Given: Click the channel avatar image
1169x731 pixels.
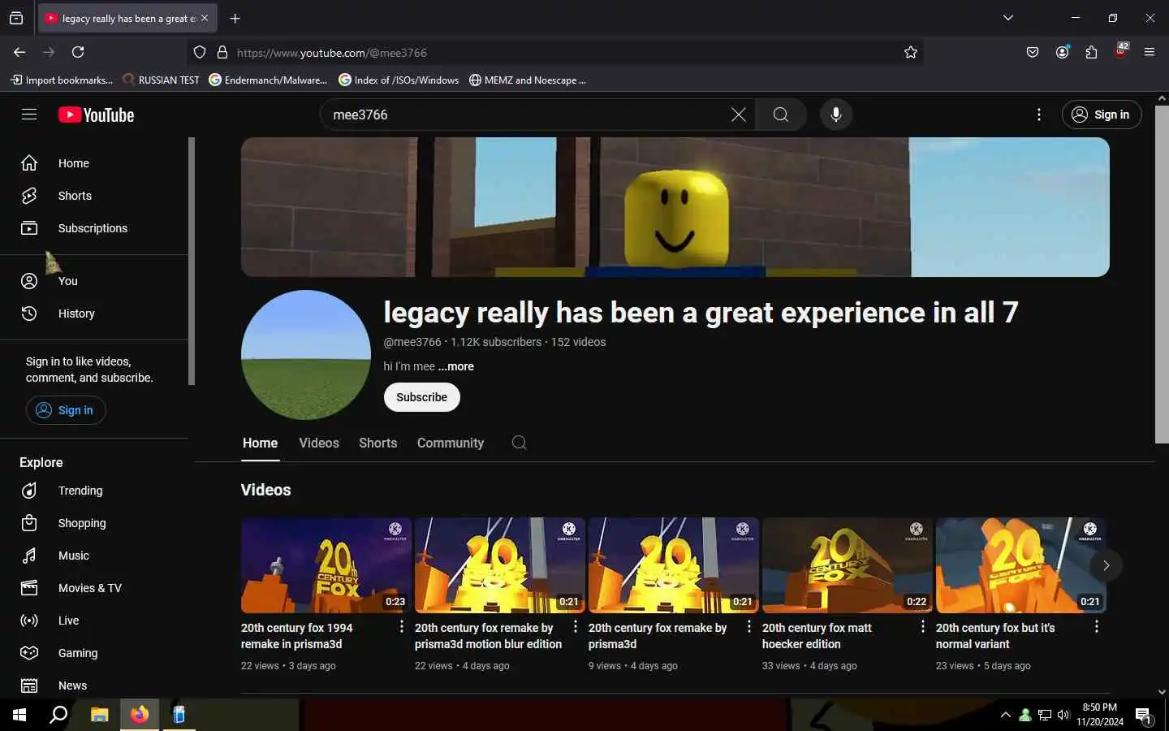Looking at the screenshot, I should coord(306,355).
